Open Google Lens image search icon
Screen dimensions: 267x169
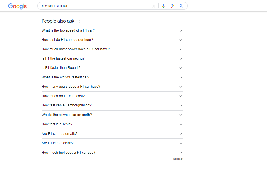[172, 6]
